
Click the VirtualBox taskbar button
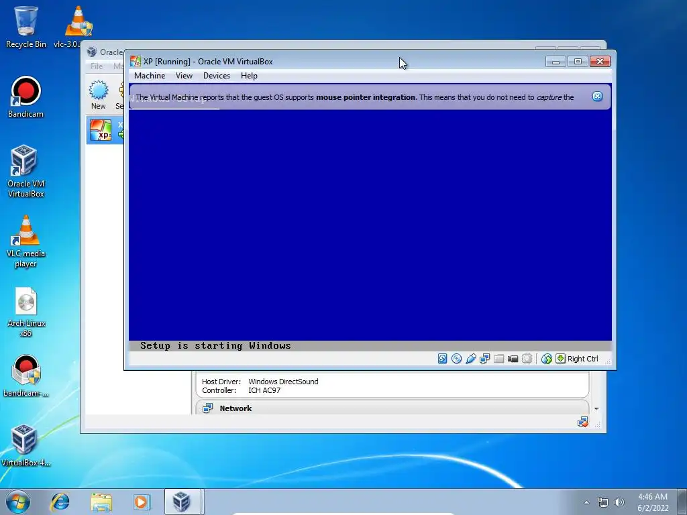(x=183, y=502)
